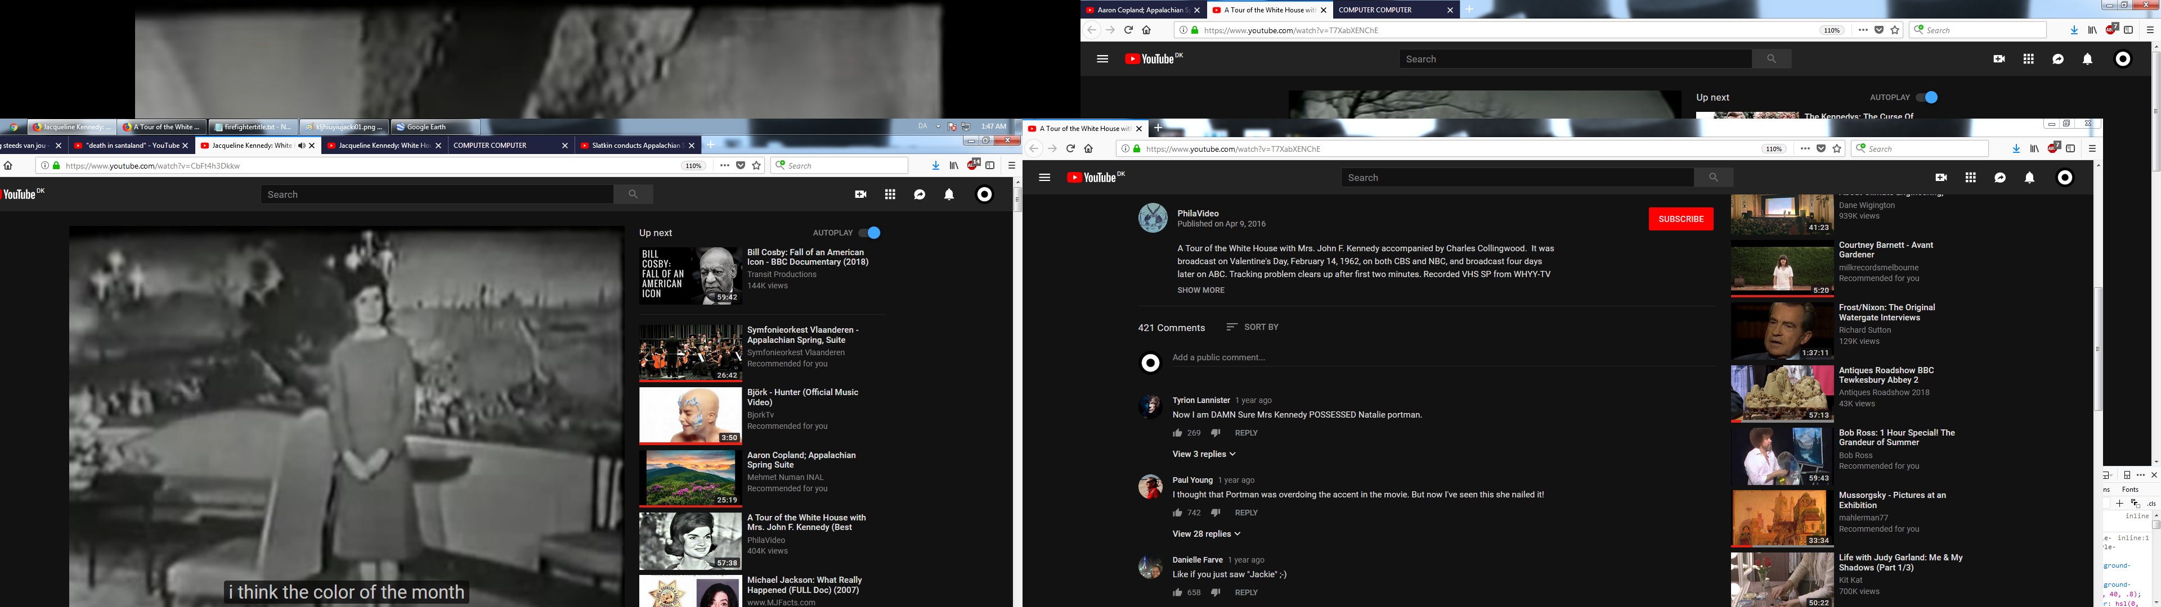Click the search magnifier button in the left YouTube window

(x=633, y=194)
